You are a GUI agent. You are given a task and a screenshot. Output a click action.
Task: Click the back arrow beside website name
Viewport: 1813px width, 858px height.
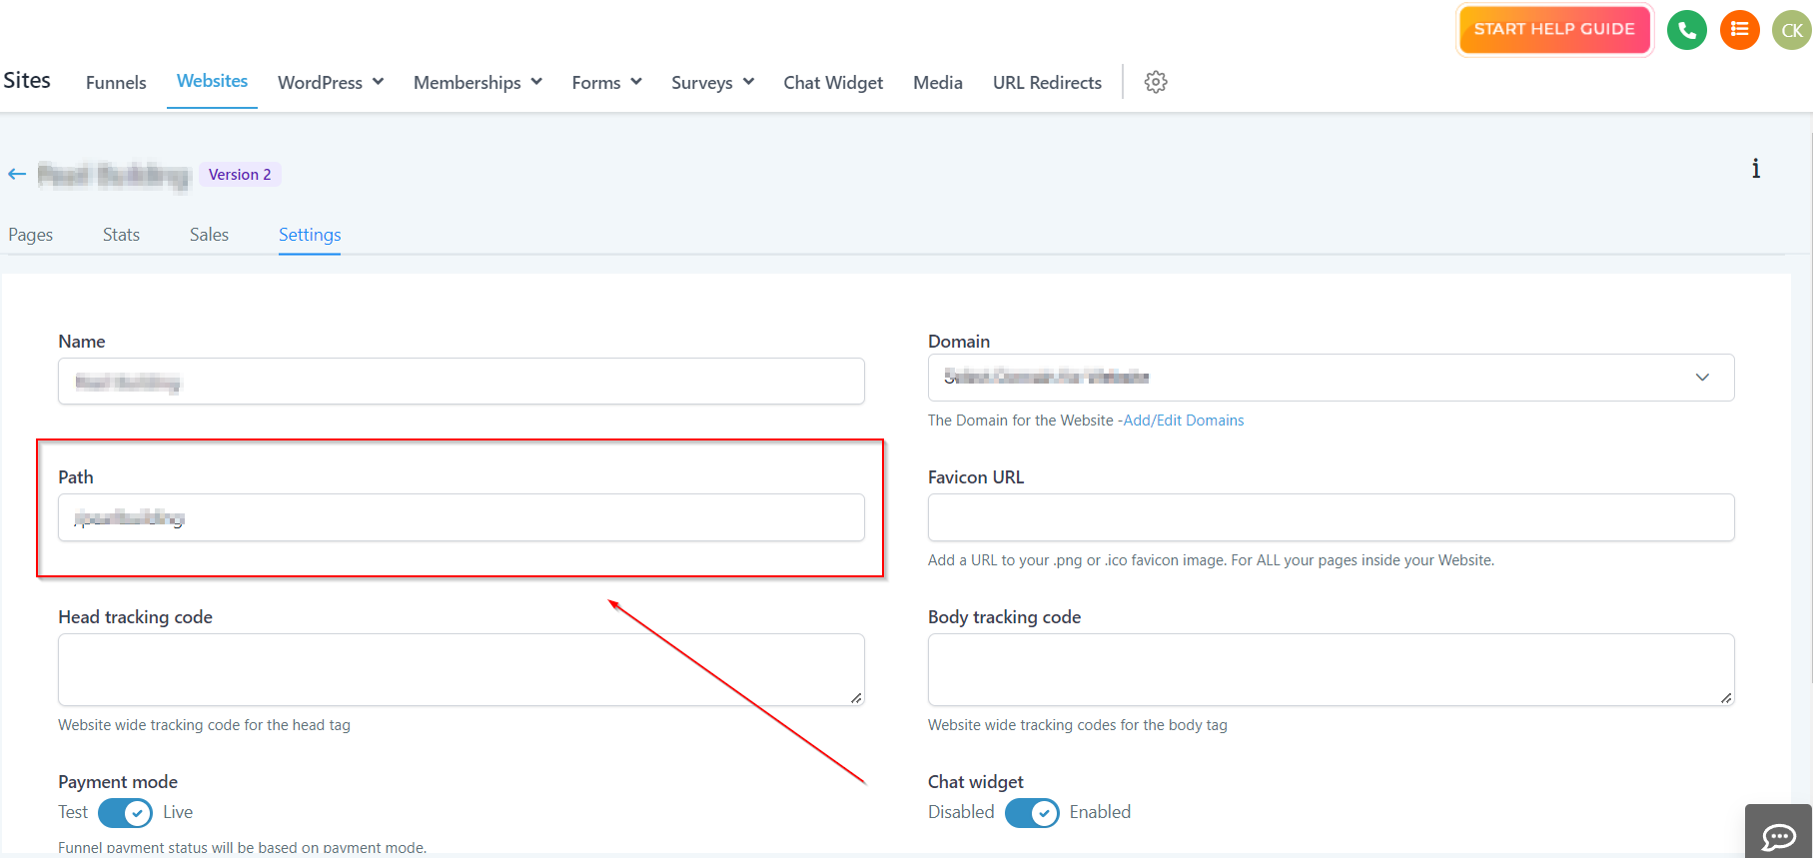tap(17, 174)
